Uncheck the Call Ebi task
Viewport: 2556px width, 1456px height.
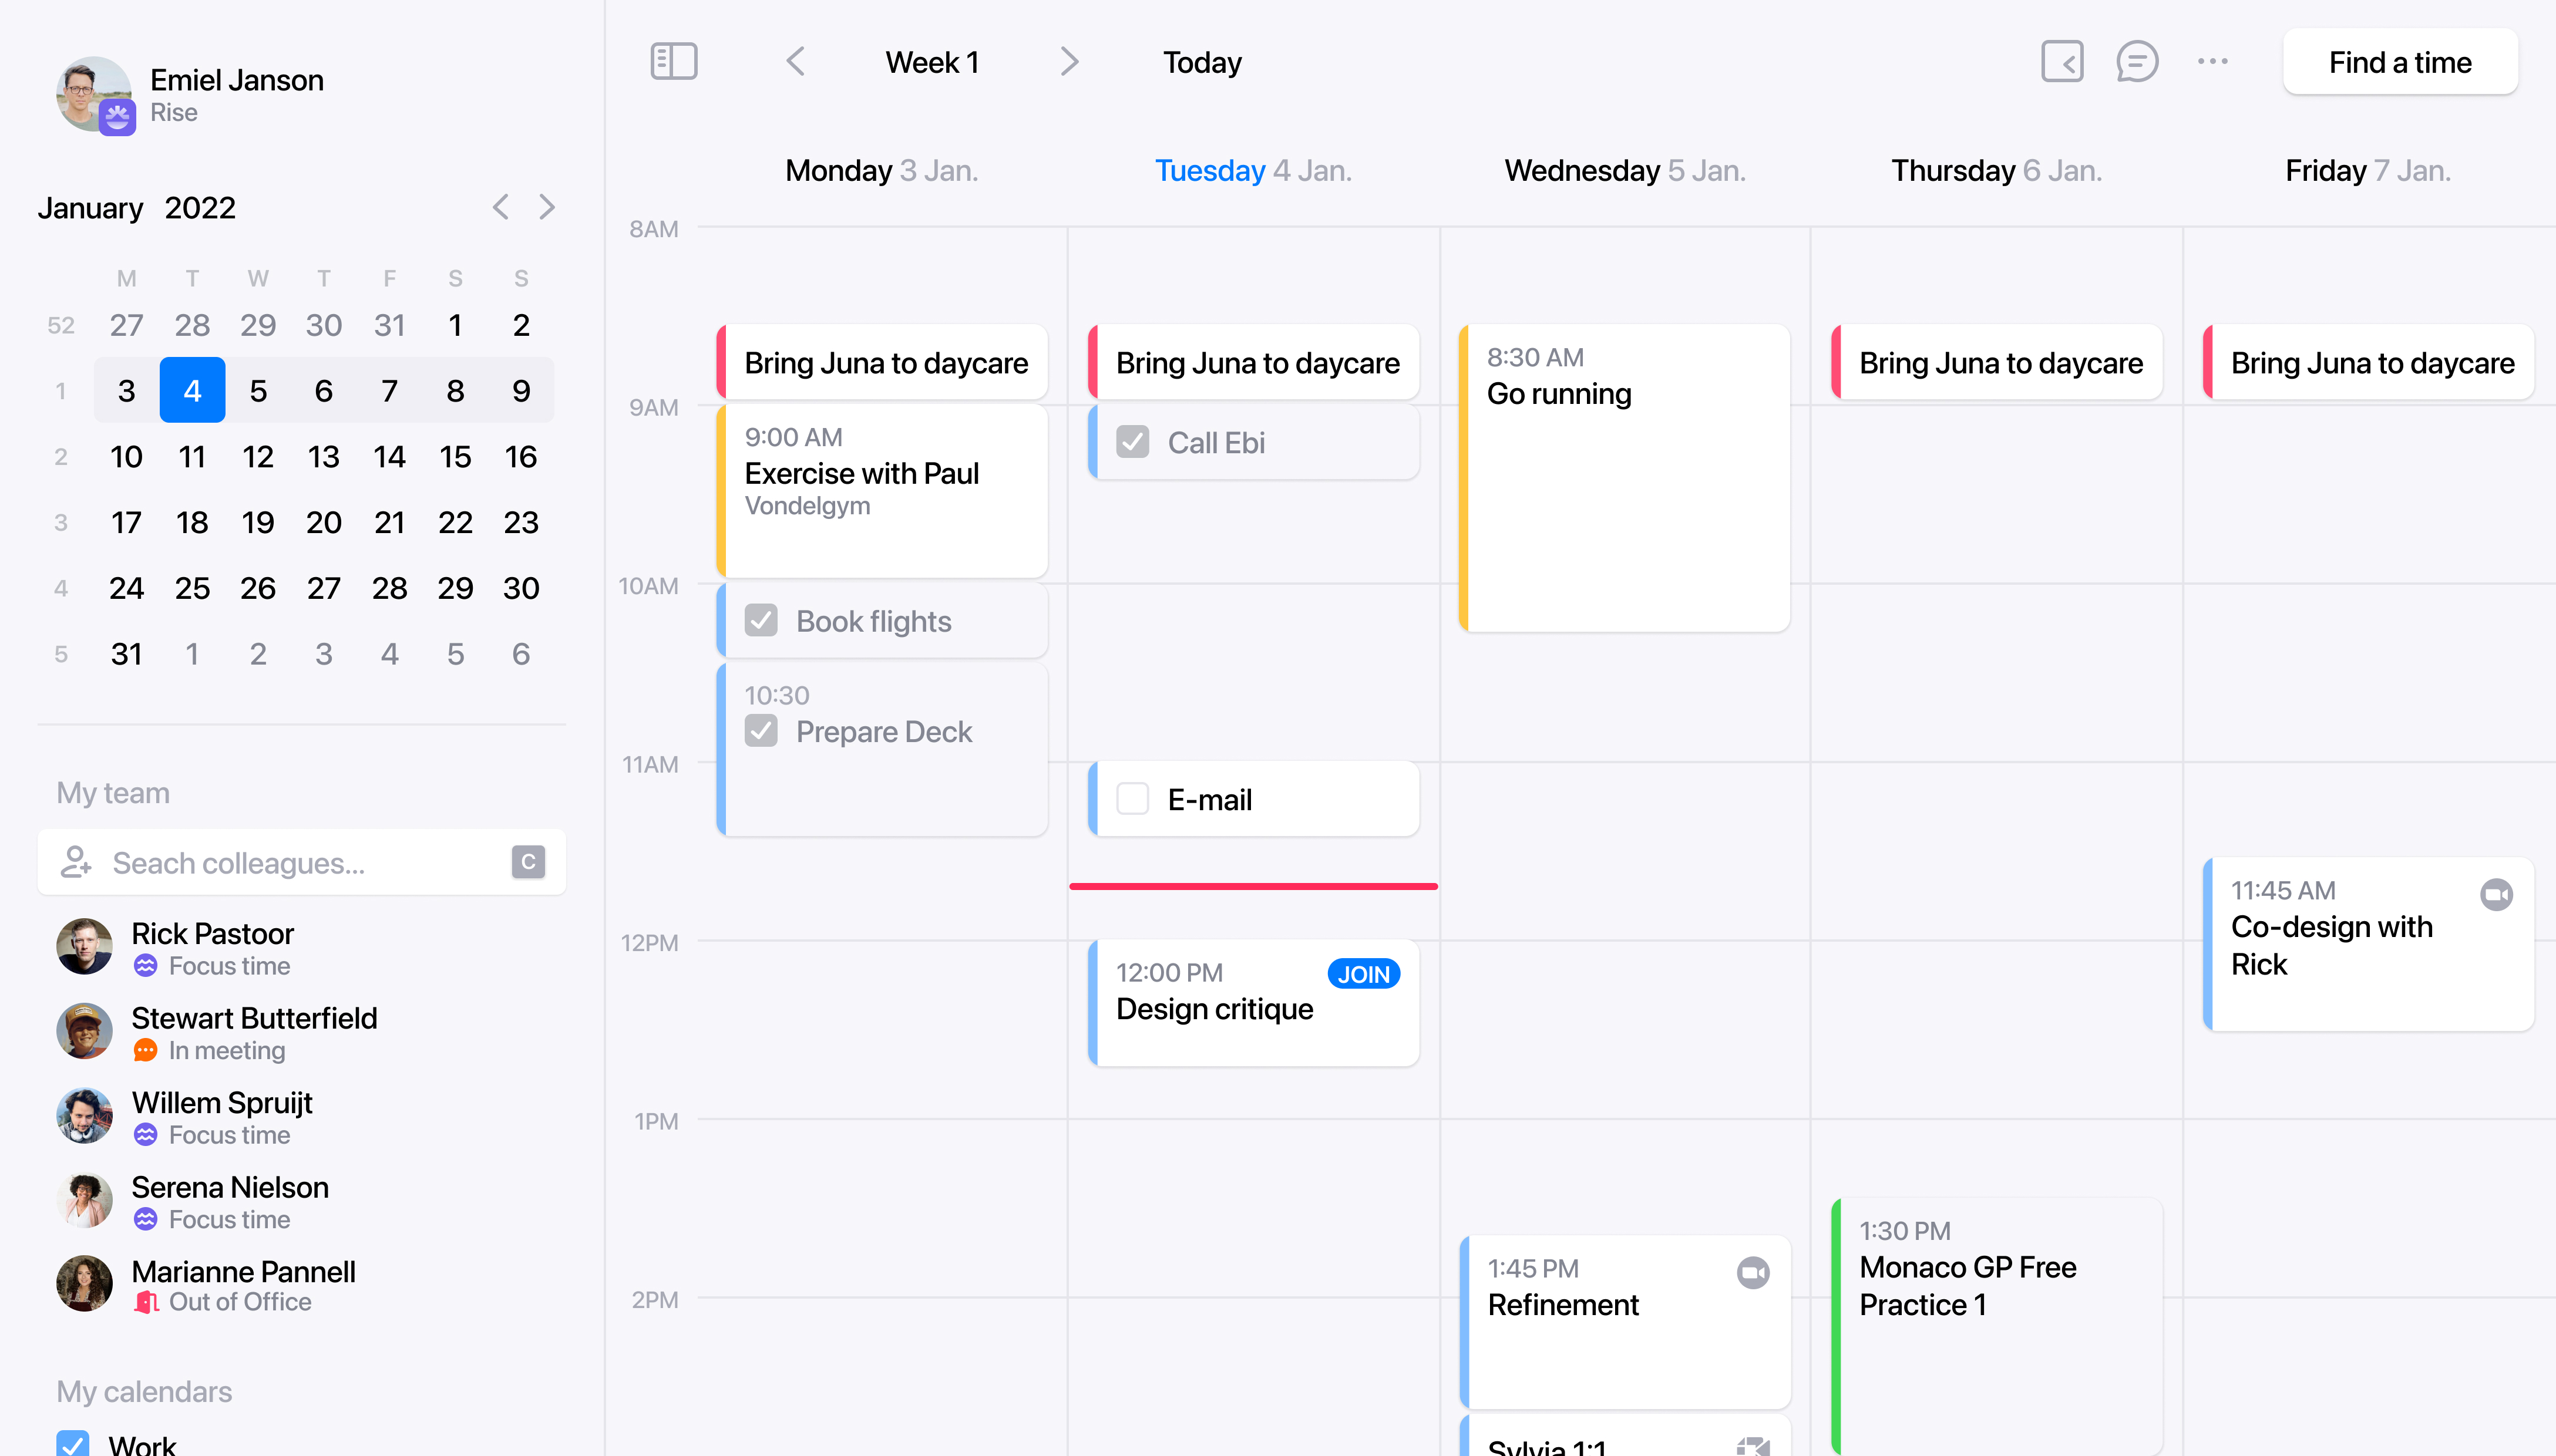click(x=1132, y=442)
